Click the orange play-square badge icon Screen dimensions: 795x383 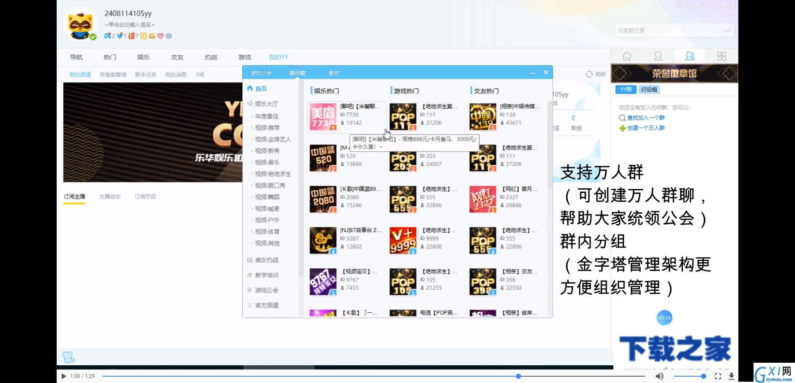point(143,36)
